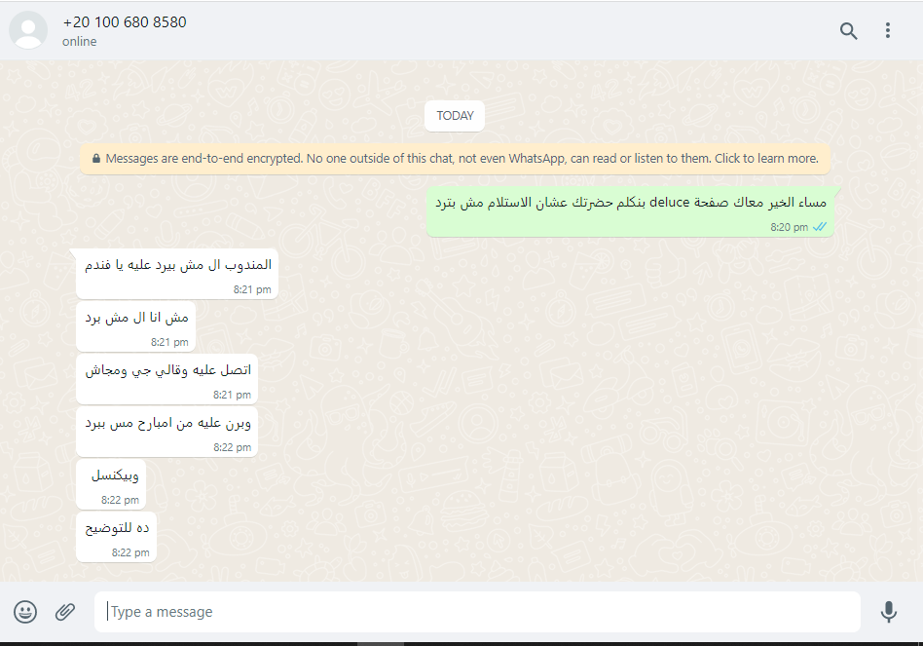This screenshot has height=646, width=923.
Task: Click the 'online' status under contact number
Action: (80, 42)
